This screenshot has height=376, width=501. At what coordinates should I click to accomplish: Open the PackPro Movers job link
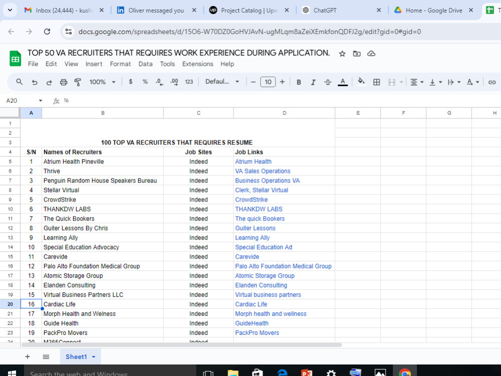[257, 332]
